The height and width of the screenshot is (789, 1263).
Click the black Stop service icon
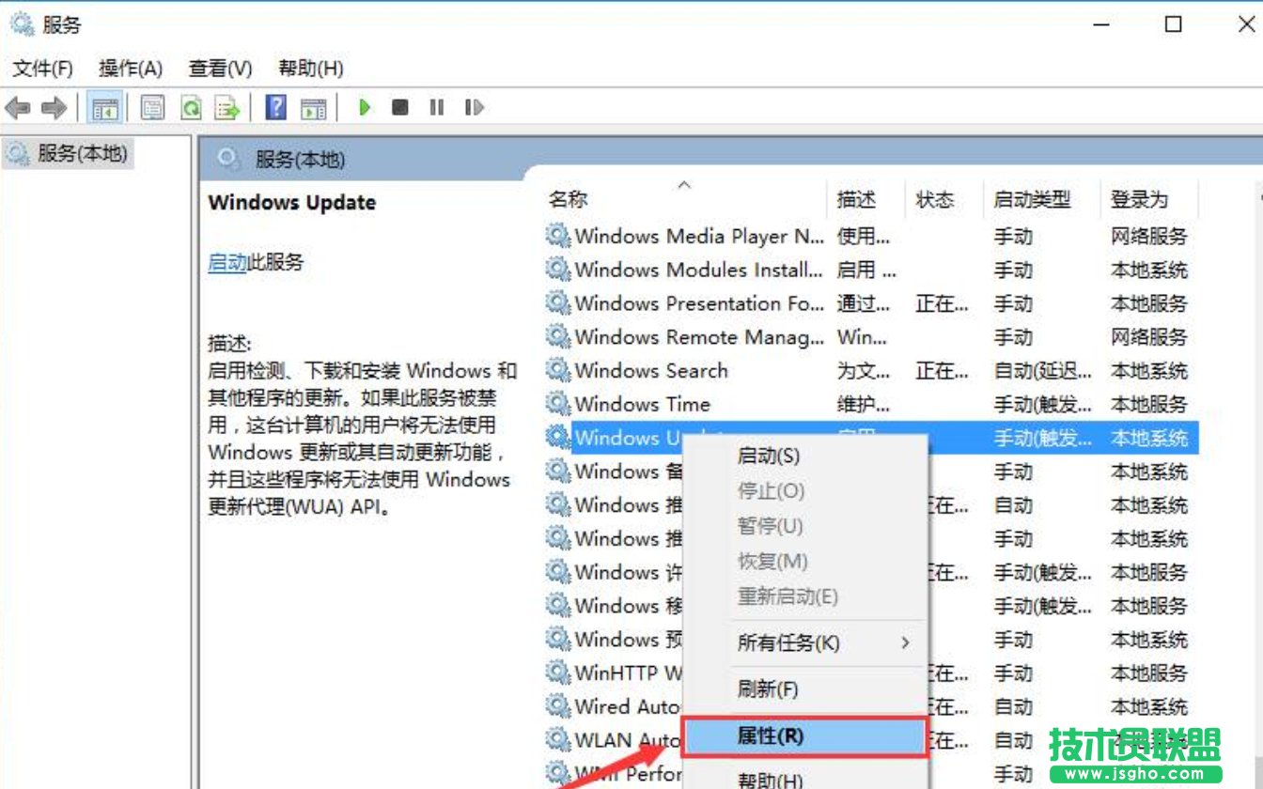[x=399, y=107]
